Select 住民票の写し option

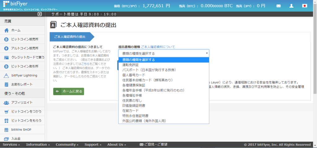point(164,100)
